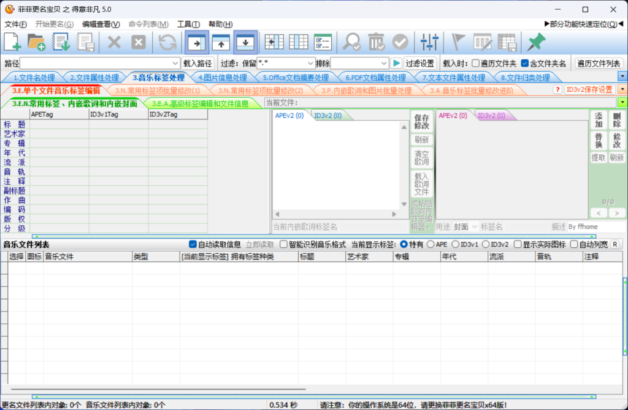Open the slider settings icon in toolbar

point(429,42)
